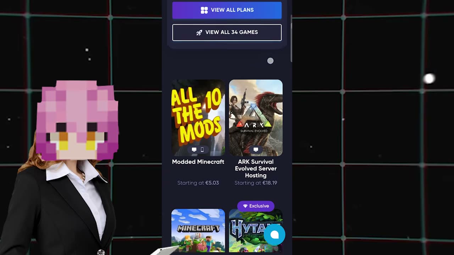Click the desktop platform icon on Modded Minecraft

pyautogui.click(x=194, y=149)
